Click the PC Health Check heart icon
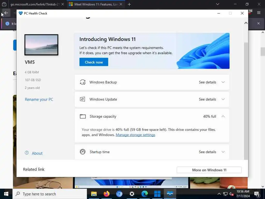This screenshot has height=199, width=265. coord(21,13)
